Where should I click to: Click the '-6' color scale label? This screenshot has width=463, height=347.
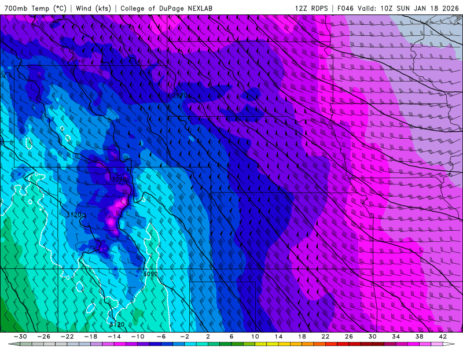(x=161, y=337)
